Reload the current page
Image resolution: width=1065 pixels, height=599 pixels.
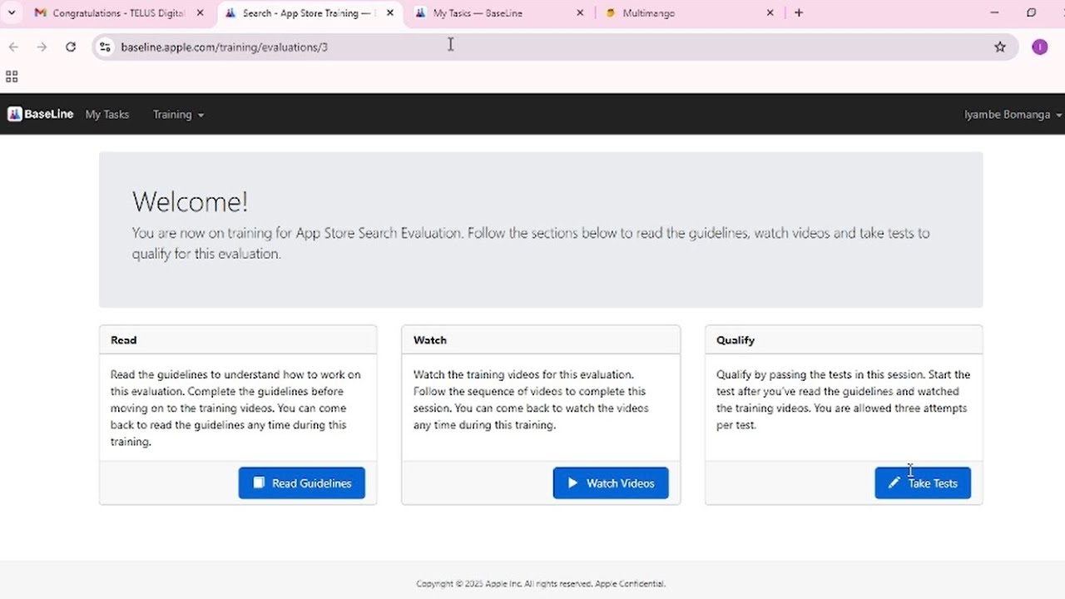pos(71,47)
